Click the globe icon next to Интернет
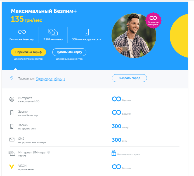Image resolution: width=194 pixels, height=176 pixels. point(12,99)
